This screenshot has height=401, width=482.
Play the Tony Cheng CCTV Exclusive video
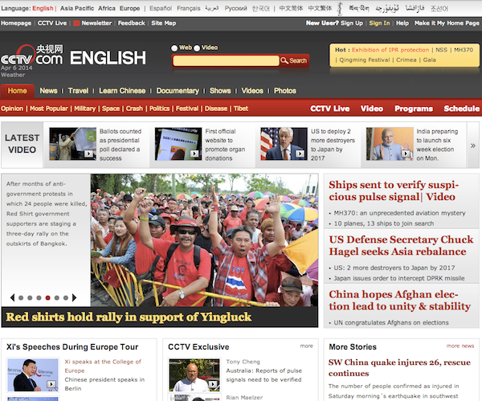(x=213, y=384)
